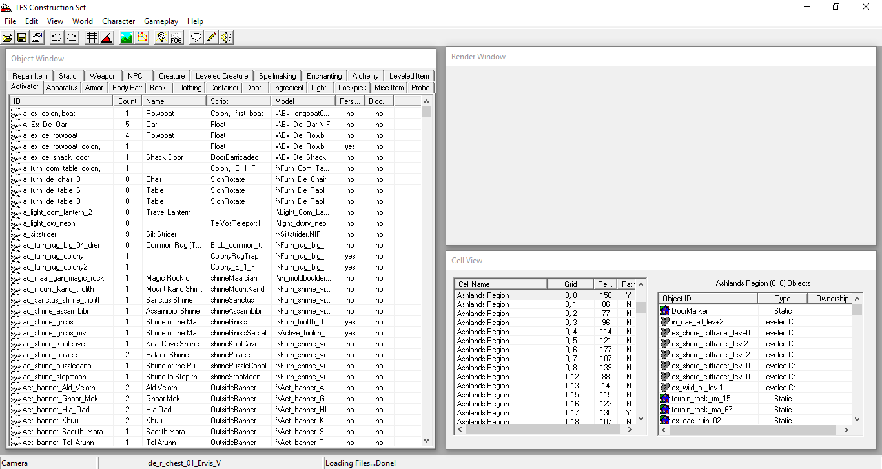Click the icon beside in_dae_all_lev+2
The height and width of the screenshot is (469, 882).
(x=665, y=322)
